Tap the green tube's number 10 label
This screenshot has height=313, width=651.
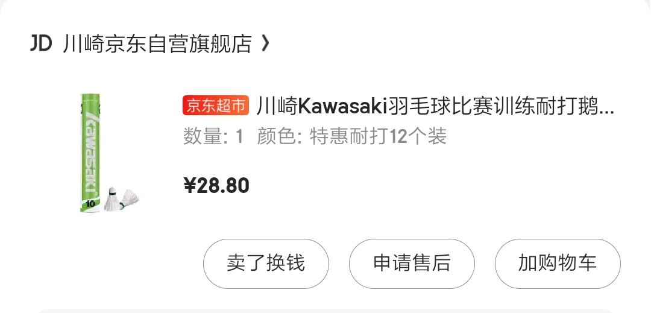[x=91, y=204]
